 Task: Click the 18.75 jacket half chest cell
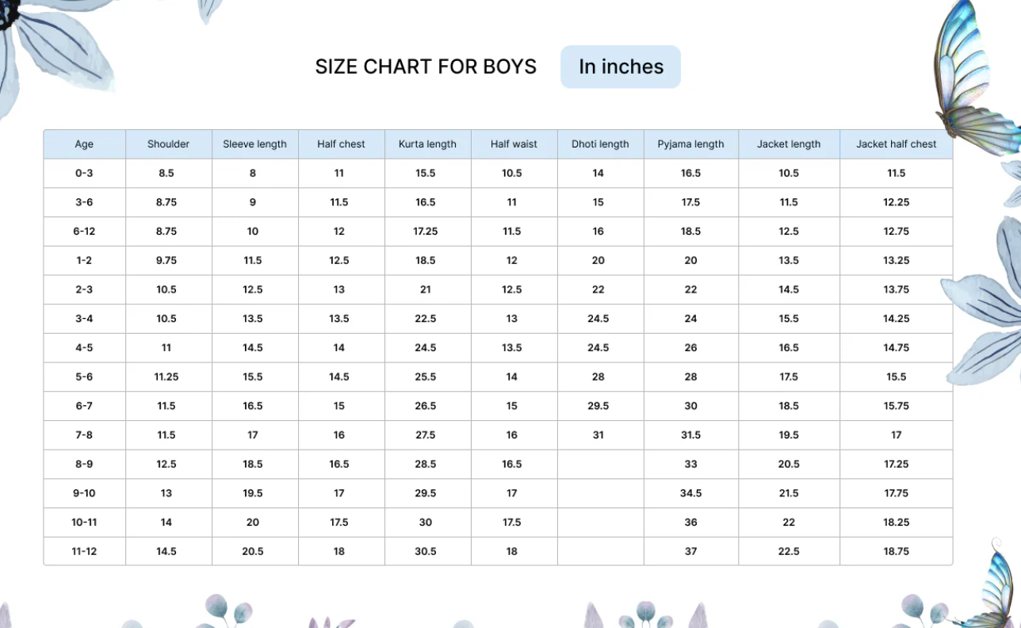[896, 551]
